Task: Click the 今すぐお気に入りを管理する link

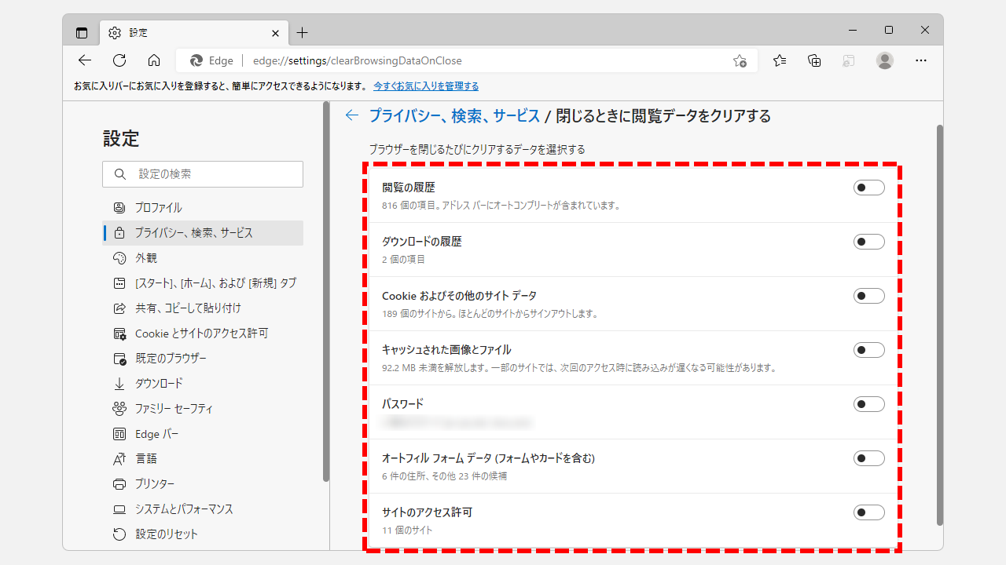Action: [426, 86]
